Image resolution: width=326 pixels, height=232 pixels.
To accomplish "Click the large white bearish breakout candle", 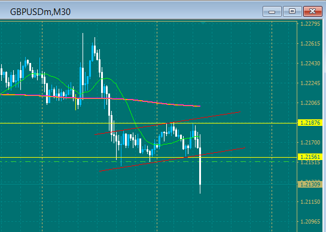I will coord(200,165).
